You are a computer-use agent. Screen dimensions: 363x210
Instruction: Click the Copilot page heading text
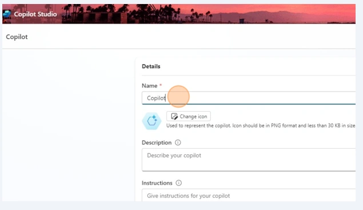(17, 37)
